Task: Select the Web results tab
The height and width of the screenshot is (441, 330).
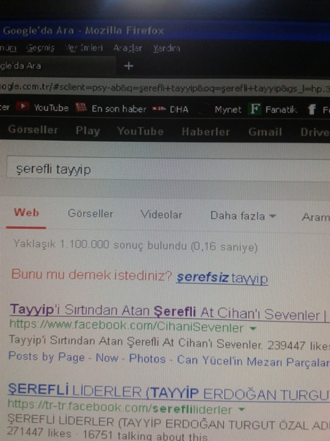Action: (x=26, y=213)
